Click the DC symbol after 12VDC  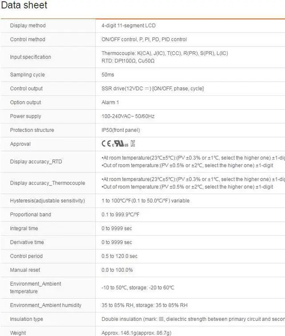pos(148,88)
